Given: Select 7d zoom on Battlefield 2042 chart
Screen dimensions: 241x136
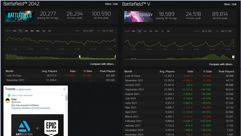Looking at the screenshot, I should pyautogui.click(x=20, y=31).
